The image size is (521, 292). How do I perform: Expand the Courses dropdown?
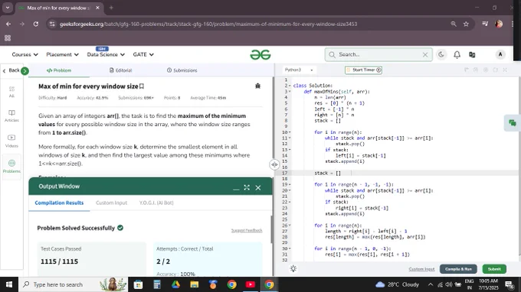point(25,55)
